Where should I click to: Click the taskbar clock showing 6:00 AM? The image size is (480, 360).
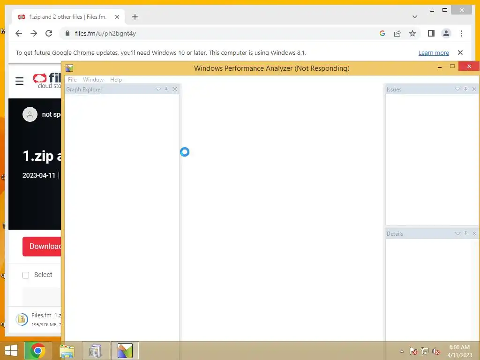coord(459,351)
